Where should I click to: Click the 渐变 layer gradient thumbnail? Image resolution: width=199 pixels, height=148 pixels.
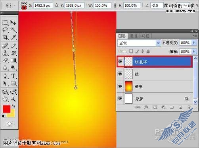128,86
